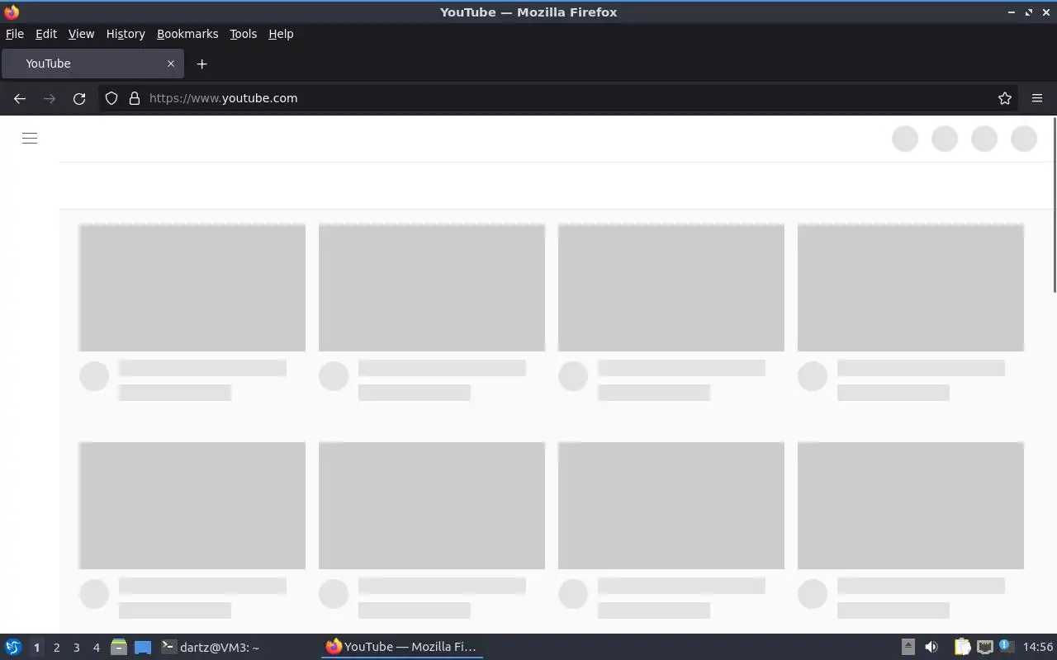Click the clock showing 14:56
1057x660 pixels.
(x=1037, y=647)
